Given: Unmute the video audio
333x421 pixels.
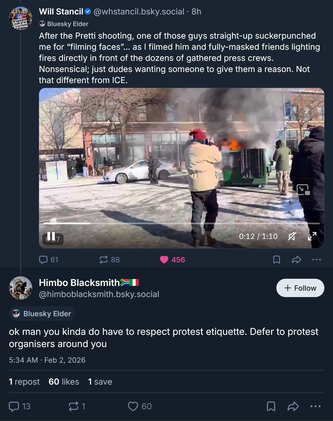Looking at the screenshot, I should click(x=292, y=236).
